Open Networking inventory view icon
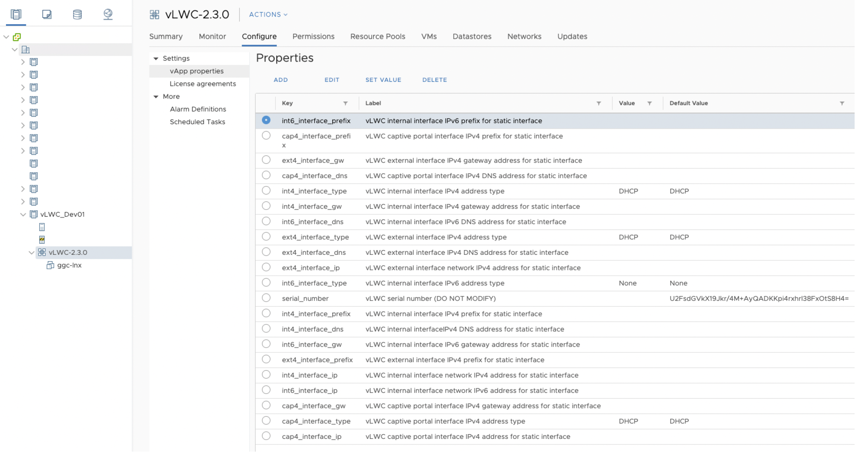 tap(108, 15)
